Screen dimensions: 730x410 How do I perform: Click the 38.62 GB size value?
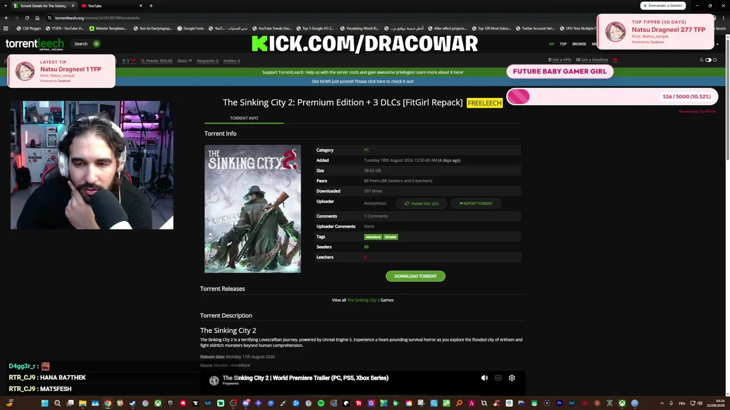(372, 171)
